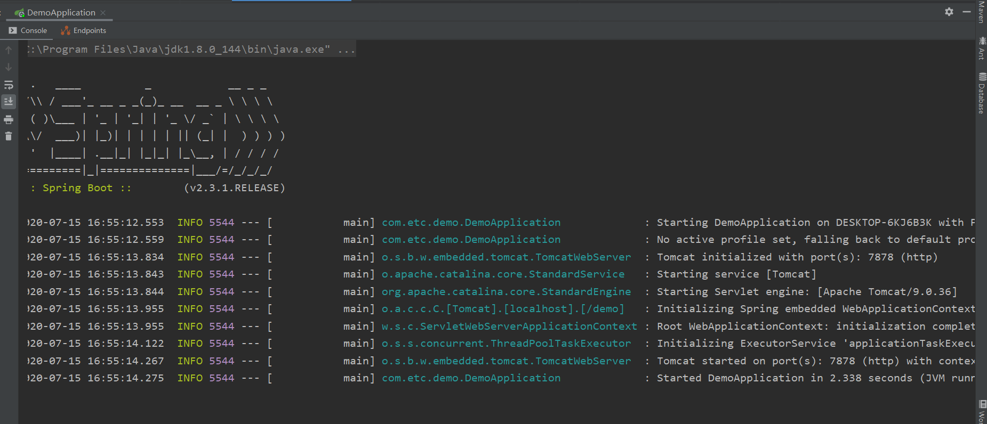Toggle soft-wrap in the console
The width and height of the screenshot is (987, 424).
9,85
